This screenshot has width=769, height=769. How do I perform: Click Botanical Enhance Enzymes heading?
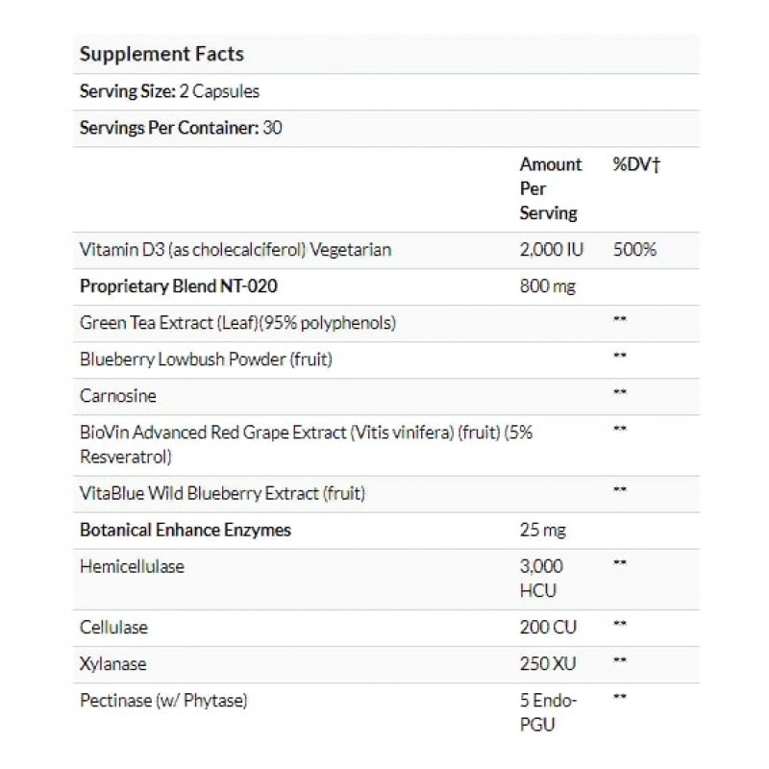186,530
